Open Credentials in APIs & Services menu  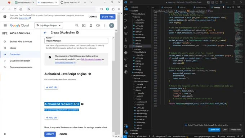[x=15, y=54]
